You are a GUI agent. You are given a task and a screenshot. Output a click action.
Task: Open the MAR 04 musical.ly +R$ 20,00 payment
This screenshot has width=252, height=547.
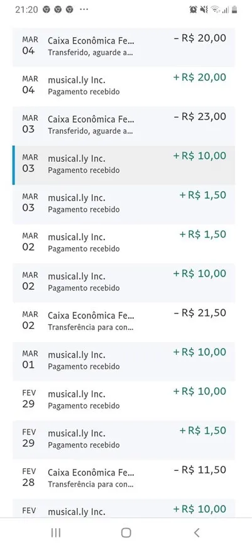tap(124, 86)
